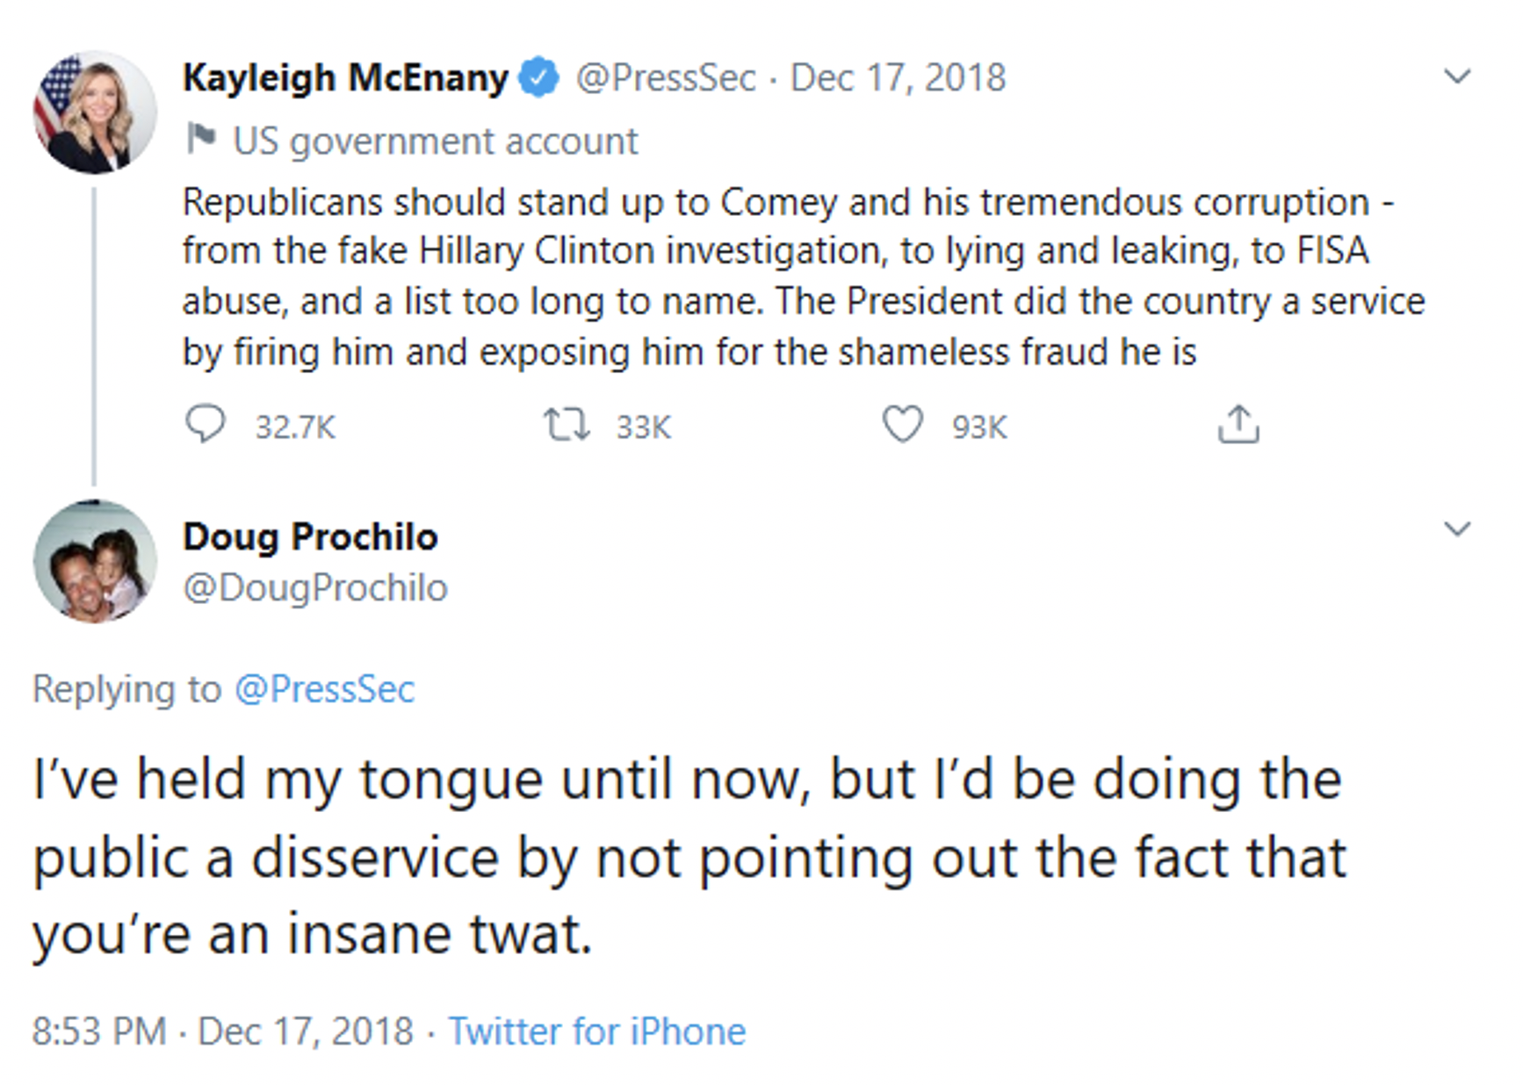
Task: Click the US government account flag icon
Action: point(201,139)
